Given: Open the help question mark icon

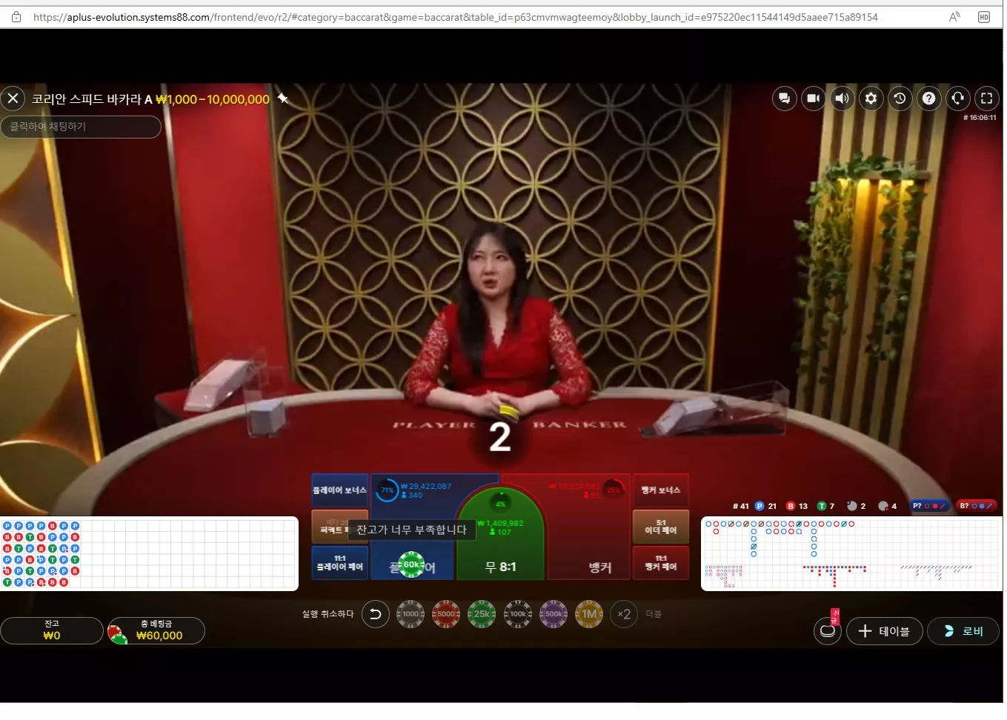Looking at the screenshot, I should [928, 99].
